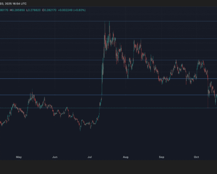This screenshot has width=217, height=174.
Task: Select the lowest teal horizontal support line
Action: [x=108, y=108]
